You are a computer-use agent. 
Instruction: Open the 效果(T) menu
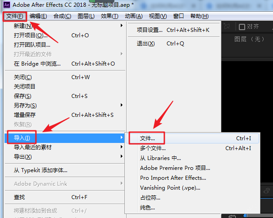click(110, 16)
